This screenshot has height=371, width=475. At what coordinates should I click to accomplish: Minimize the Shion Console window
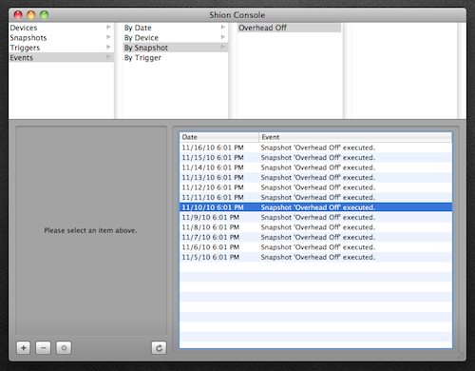tap(31, 14)
